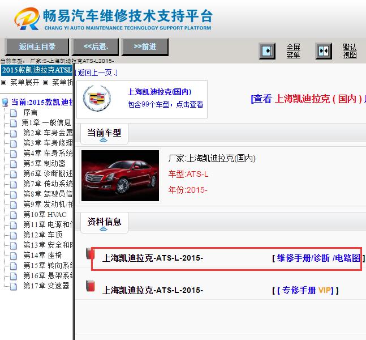The height and width of the screenshot is (340, 366).
Task: Click the red book icon beside 维修手册 row
Action: click(91, 254)
